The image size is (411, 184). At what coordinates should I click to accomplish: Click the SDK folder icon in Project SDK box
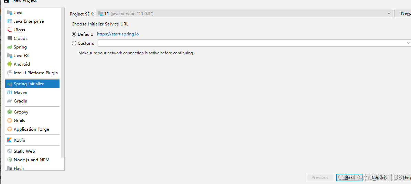coord(101,13)
